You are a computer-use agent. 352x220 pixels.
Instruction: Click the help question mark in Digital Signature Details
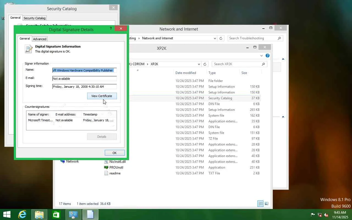click(x=111, y=28)
